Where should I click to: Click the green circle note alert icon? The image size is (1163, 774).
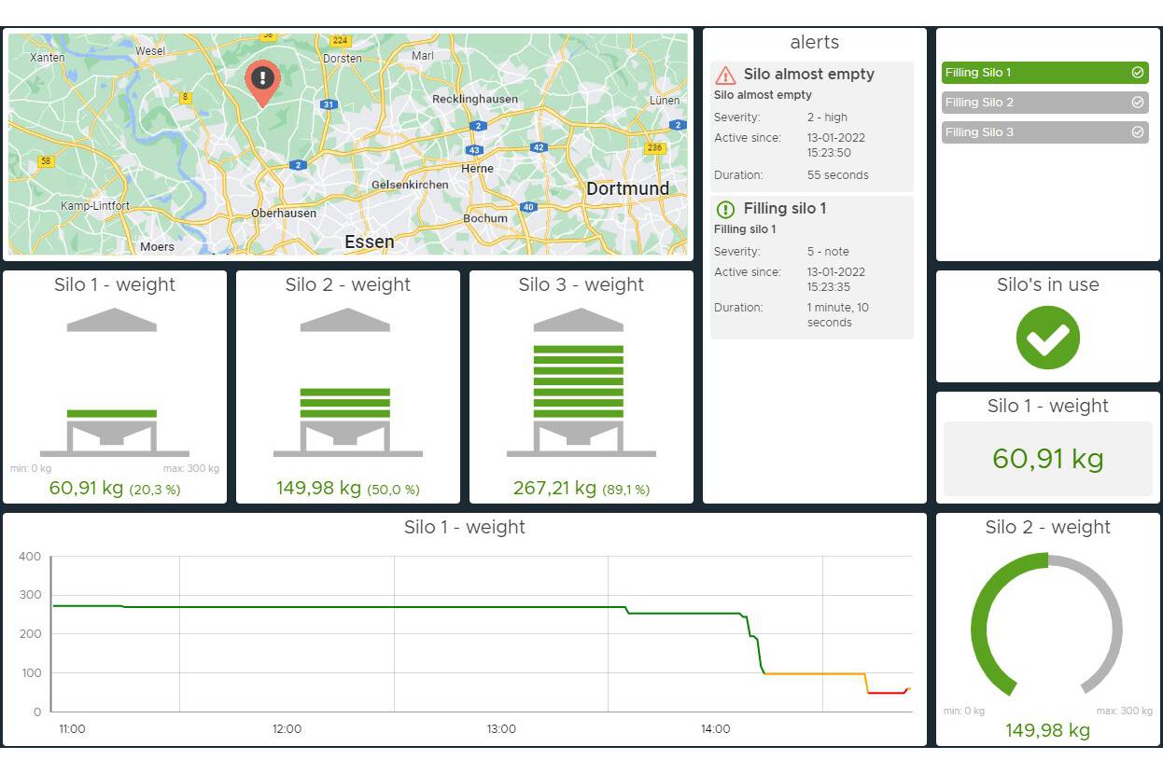pos(725,210)
